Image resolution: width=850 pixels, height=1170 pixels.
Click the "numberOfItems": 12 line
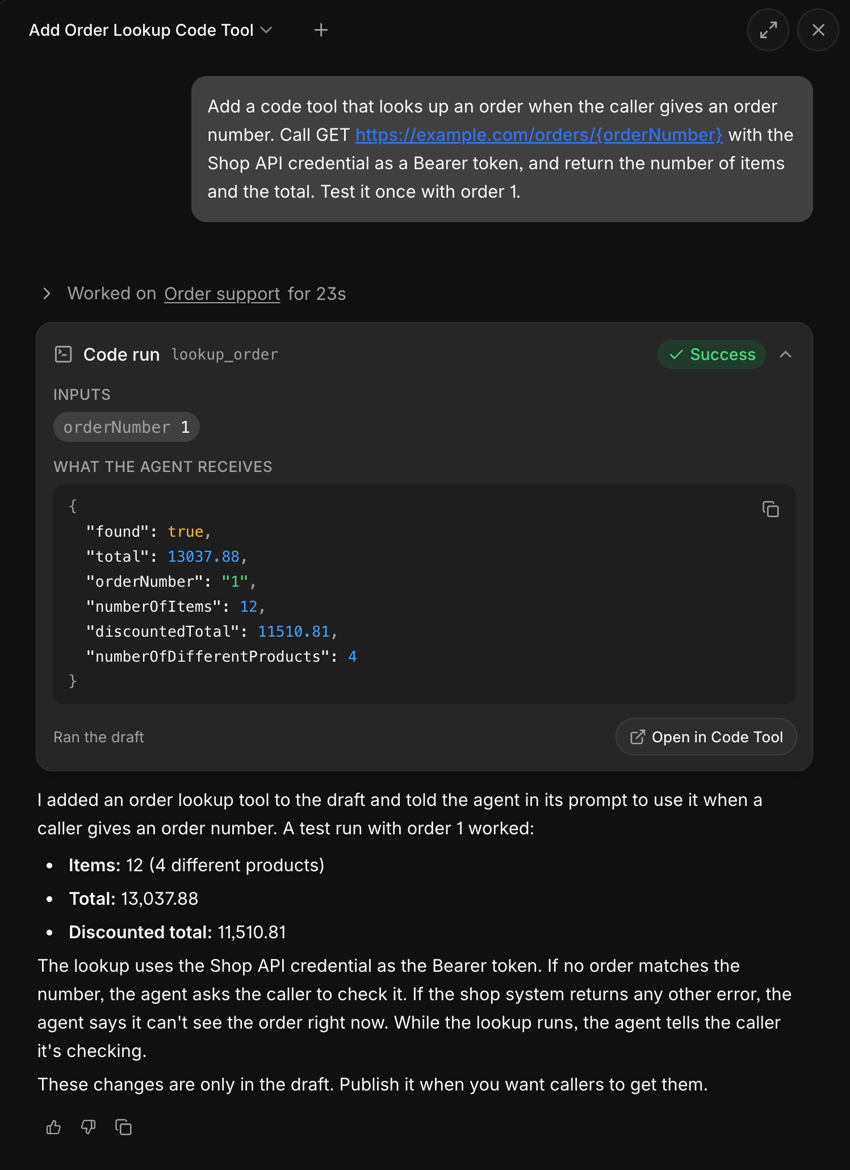click(x=175, y=607)
